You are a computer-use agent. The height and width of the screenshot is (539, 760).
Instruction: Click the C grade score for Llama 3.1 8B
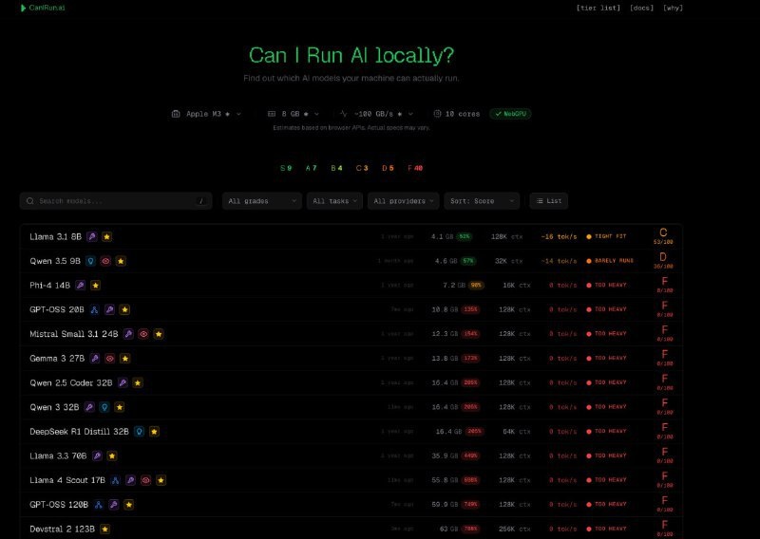663,236
